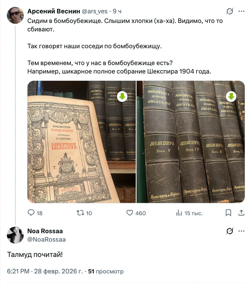
Task: Open more options menu on top tweet
Action: [x=241, y=11]
